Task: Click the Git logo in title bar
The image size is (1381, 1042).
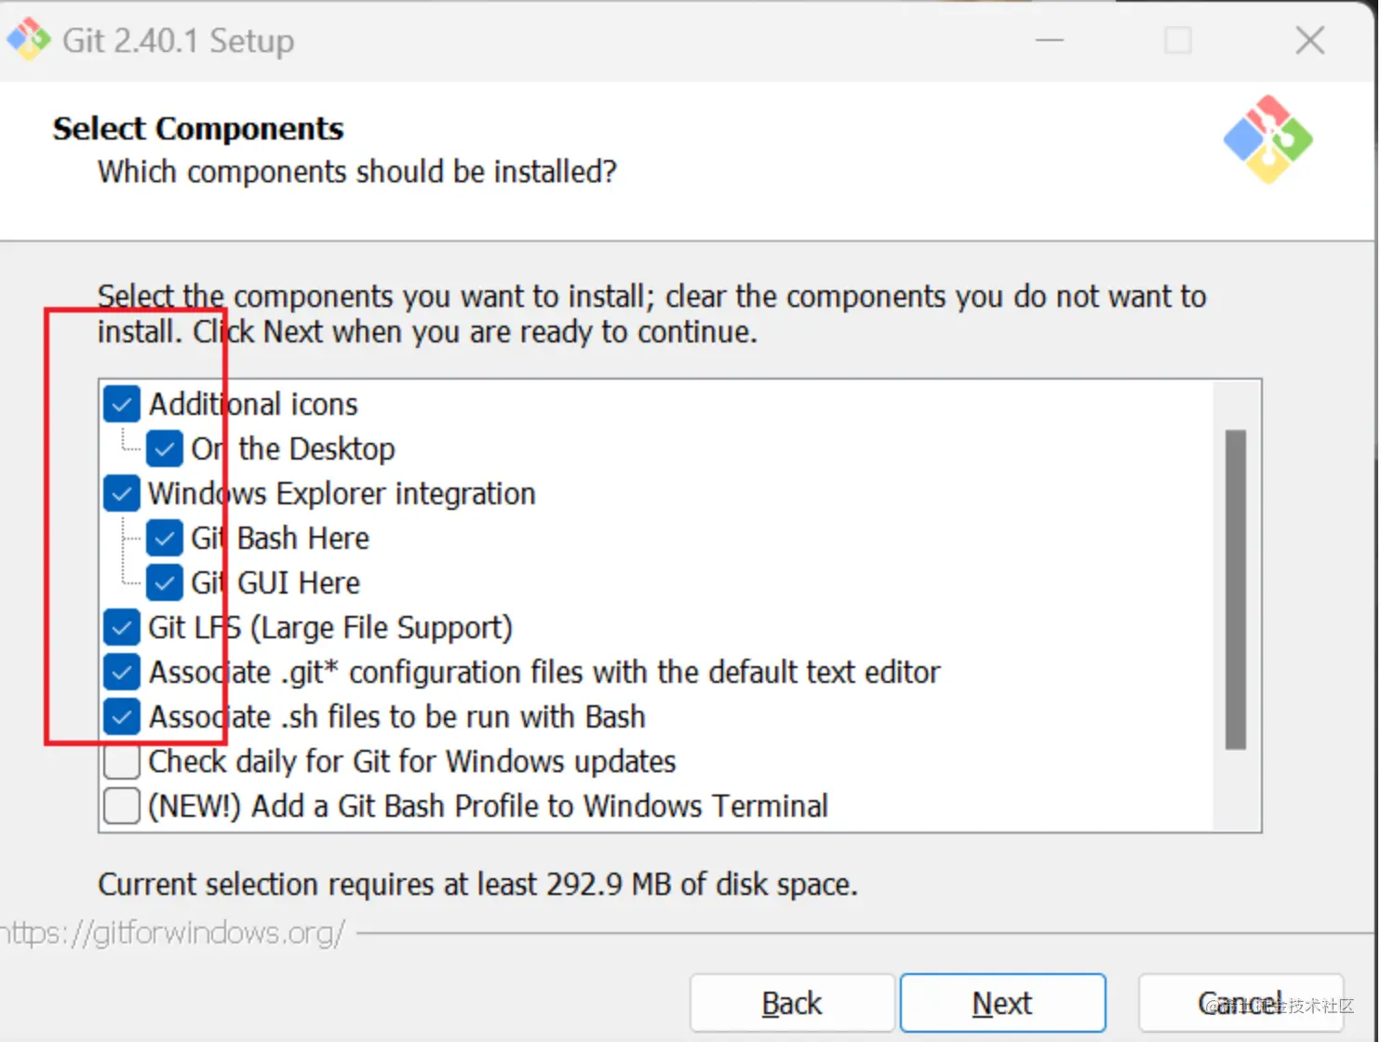Action: [29, 39]
